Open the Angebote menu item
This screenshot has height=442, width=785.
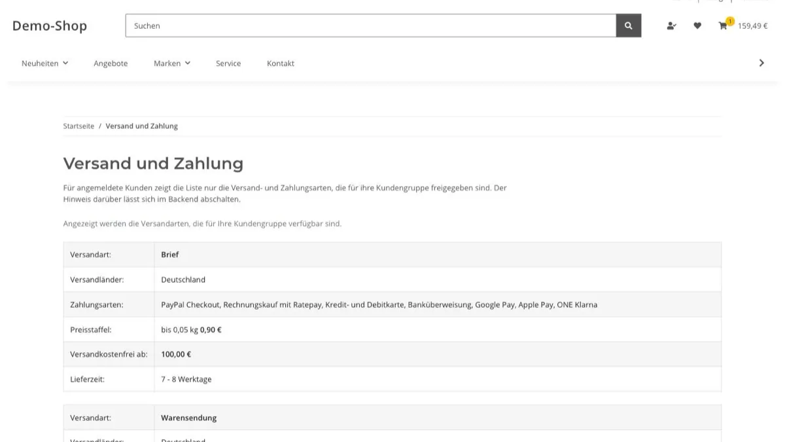(x=111, y=64)
